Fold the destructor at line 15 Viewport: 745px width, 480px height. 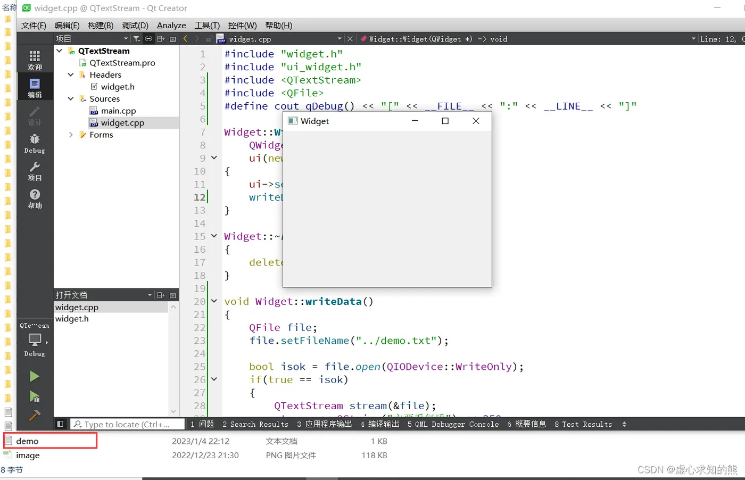[x=214, y=236]
